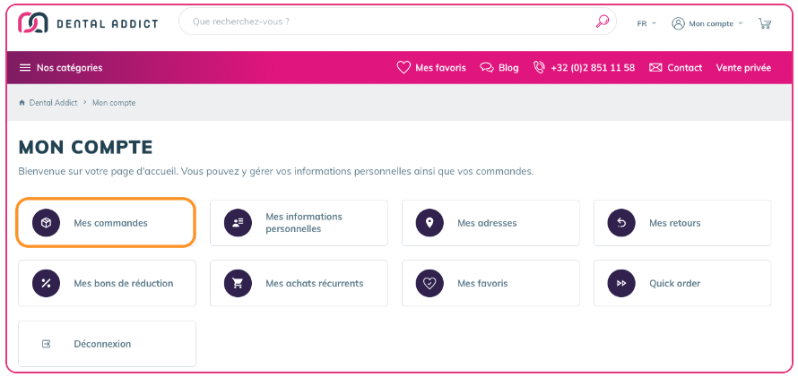
Task: Open Mes informations personnelles card
Action: [299, 223]
